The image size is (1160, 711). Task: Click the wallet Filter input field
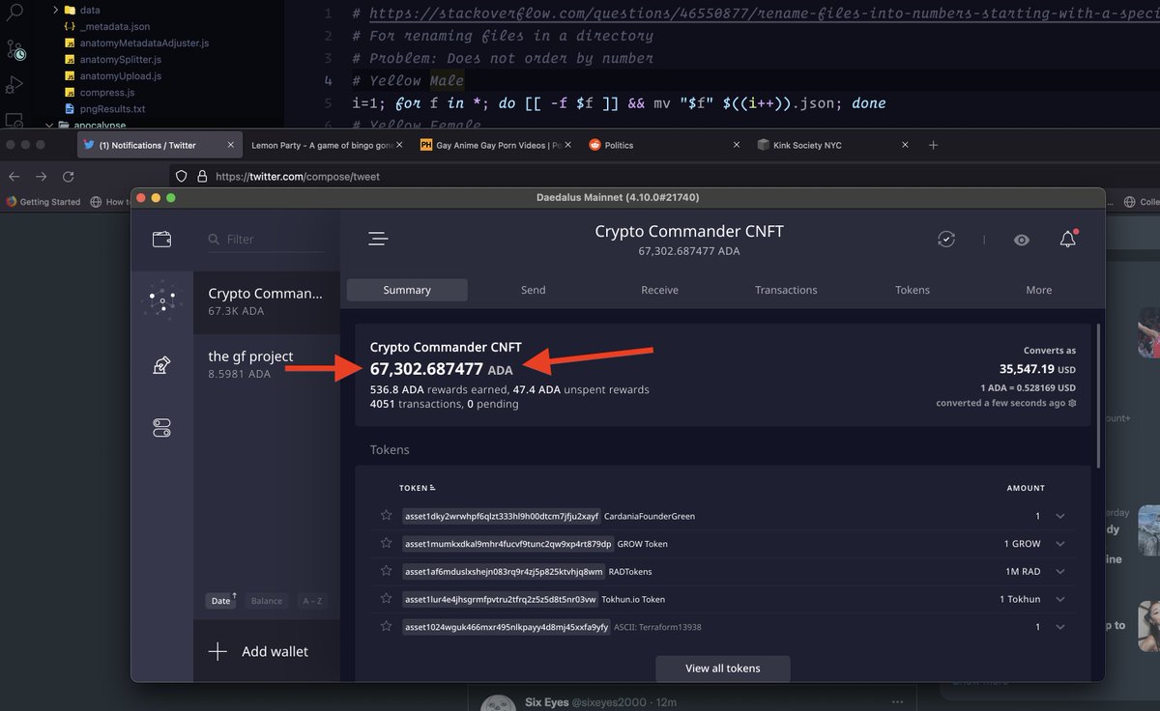click(267, 239)
